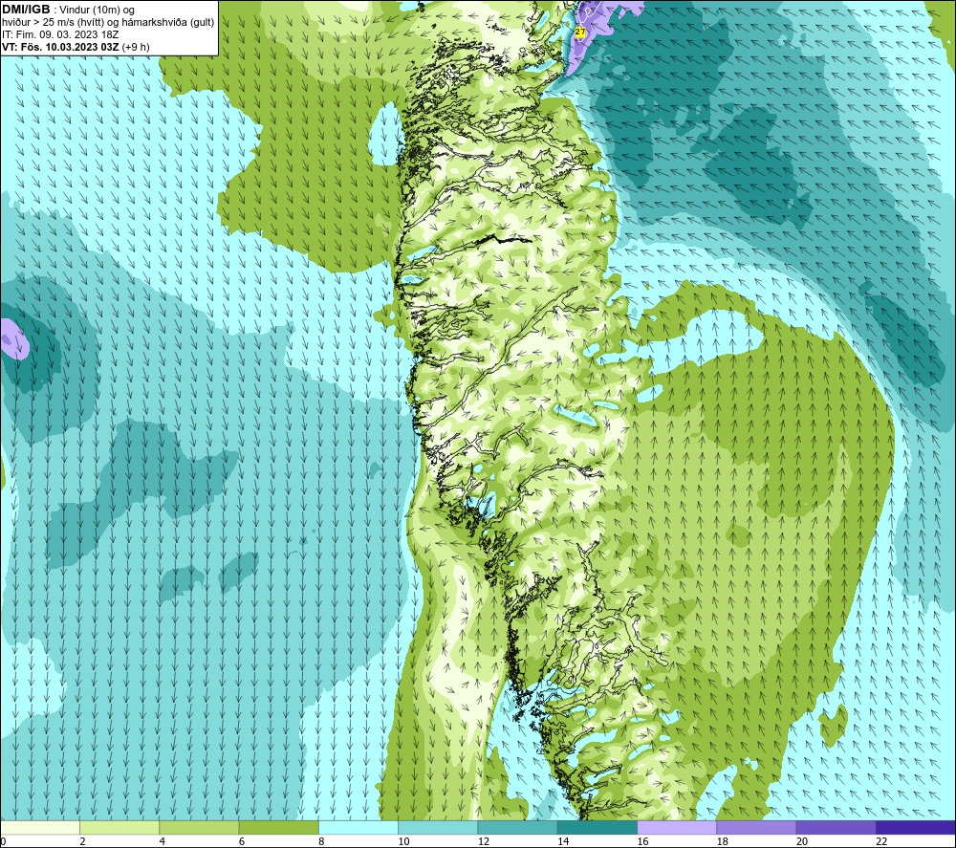This screenshot has width=956, height=848.
Task: Click the small purple wind patch at left edge
Action: 13,339
